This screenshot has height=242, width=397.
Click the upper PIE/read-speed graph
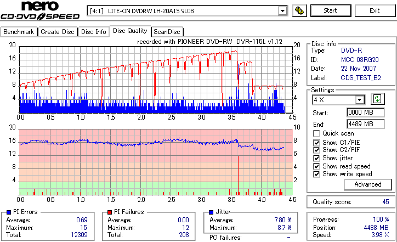click(156, 80)
